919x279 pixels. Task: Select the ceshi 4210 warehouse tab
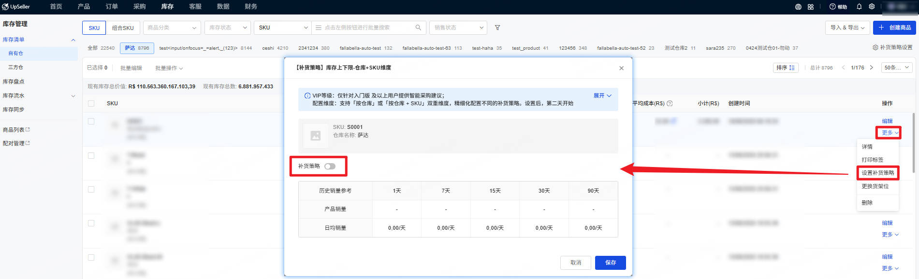275,48
